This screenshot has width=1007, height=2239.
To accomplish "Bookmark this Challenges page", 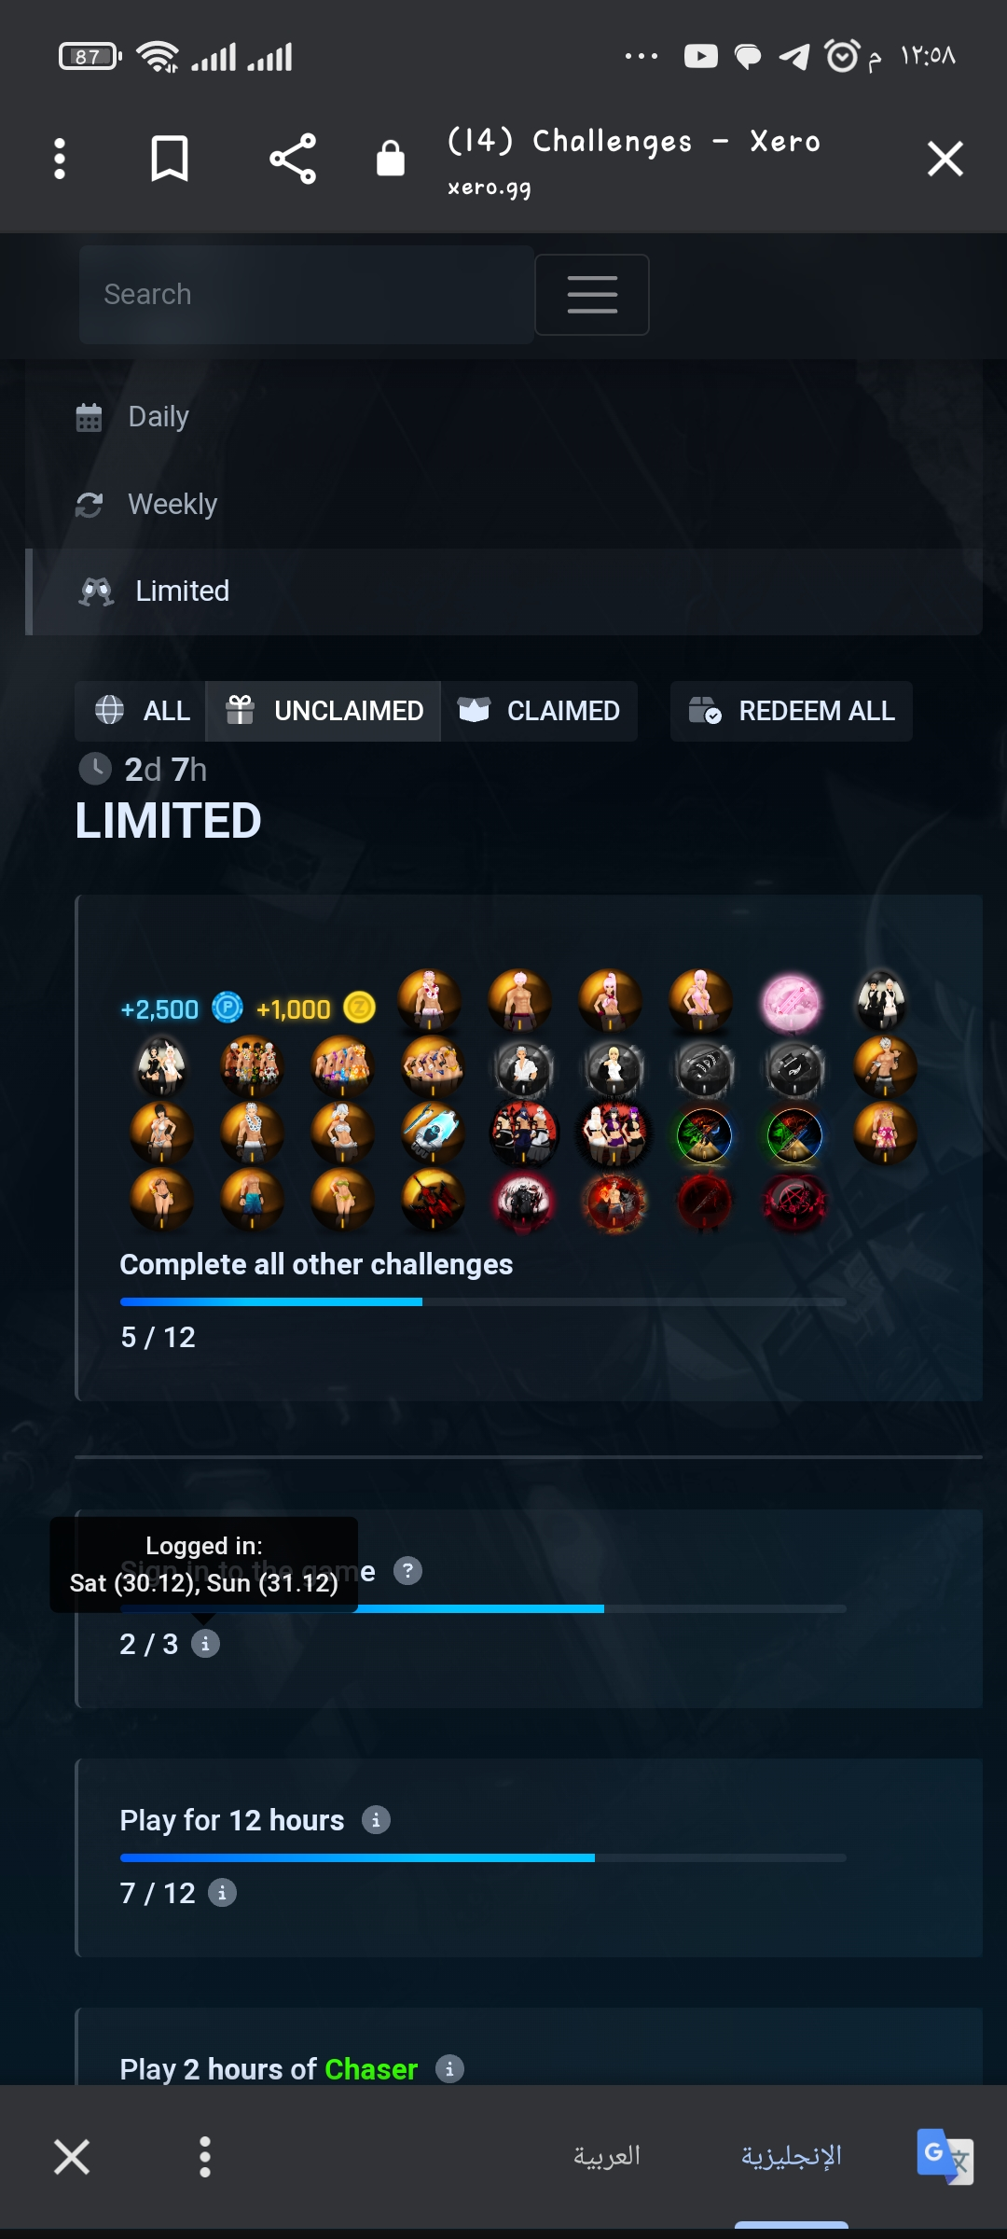I will tap(170, 159).
